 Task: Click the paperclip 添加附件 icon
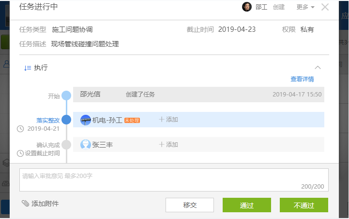25,203
